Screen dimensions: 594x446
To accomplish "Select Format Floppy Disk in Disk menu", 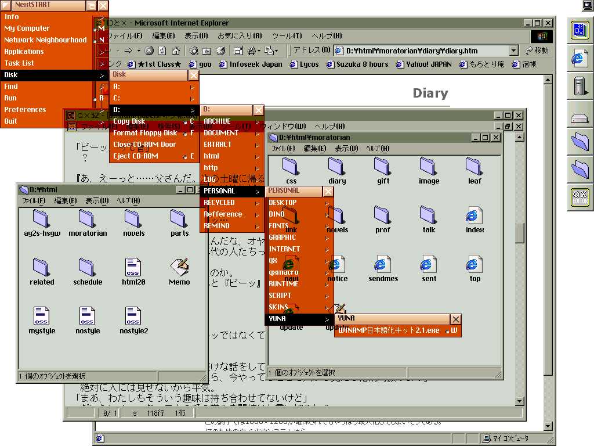I will tap(154, 133).
